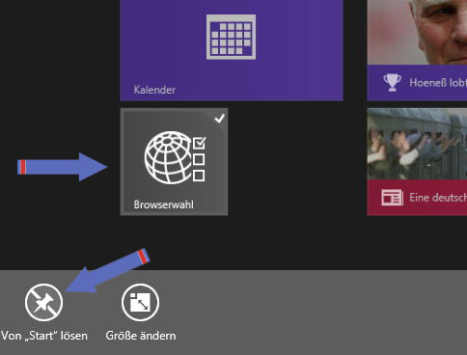Click the Browserwahl tile label
Image resolution: width=467 pixels, height=355 pixels.
point(163,205)
